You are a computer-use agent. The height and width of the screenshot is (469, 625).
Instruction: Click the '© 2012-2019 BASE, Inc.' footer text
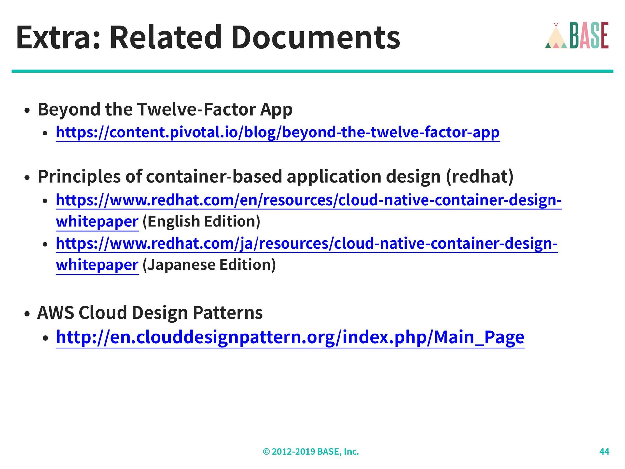311,451
